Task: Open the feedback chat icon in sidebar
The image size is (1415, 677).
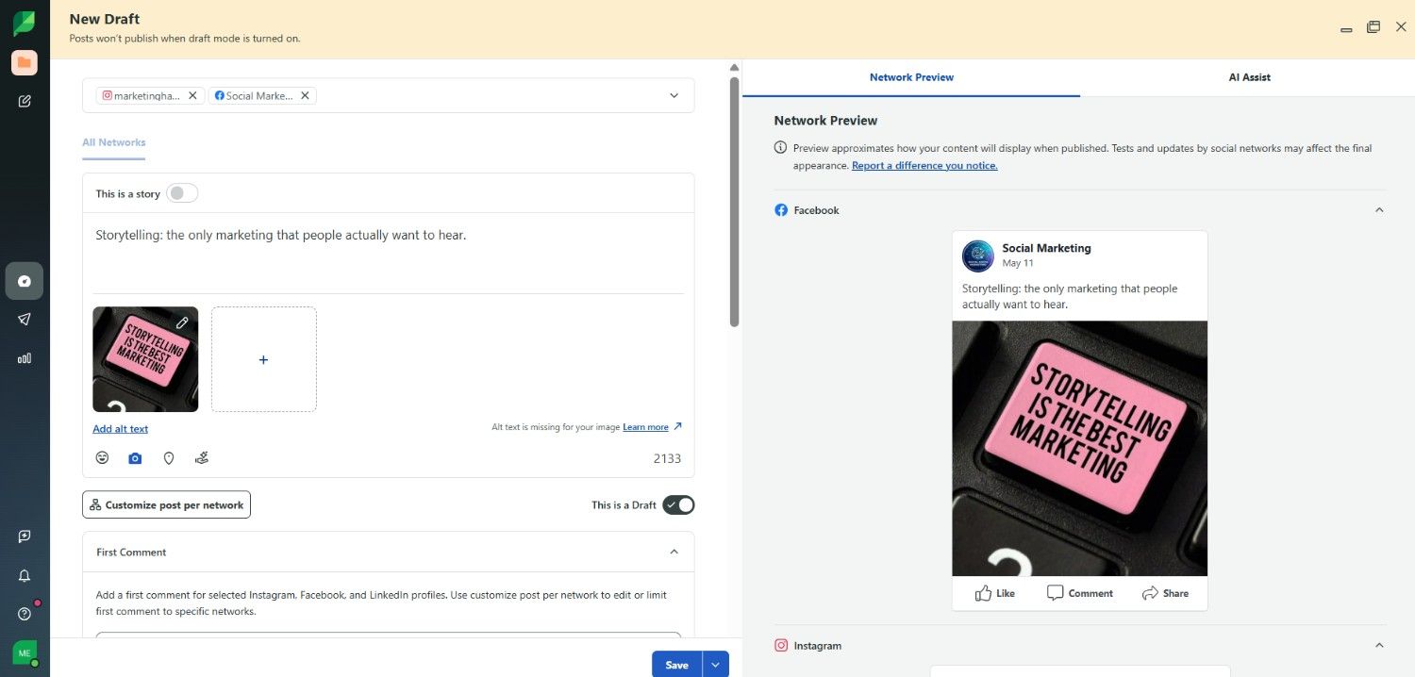Action: [x=25, y=537]
